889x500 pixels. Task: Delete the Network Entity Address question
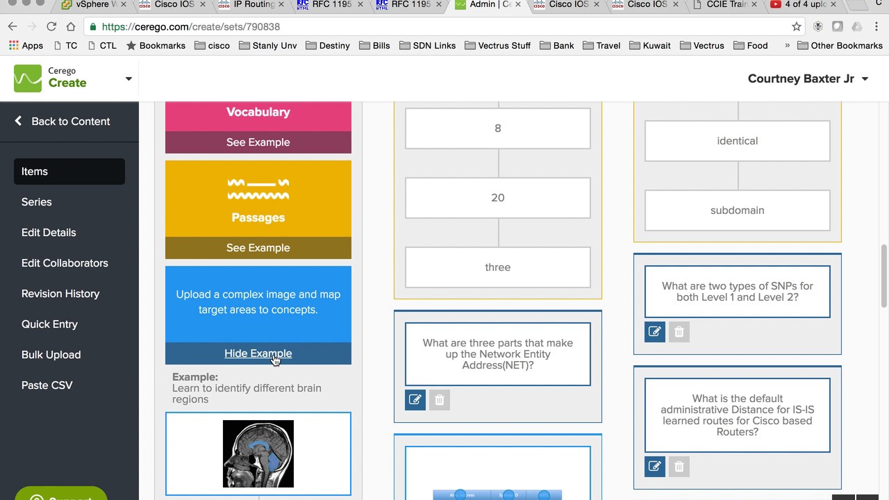point(440,400)
